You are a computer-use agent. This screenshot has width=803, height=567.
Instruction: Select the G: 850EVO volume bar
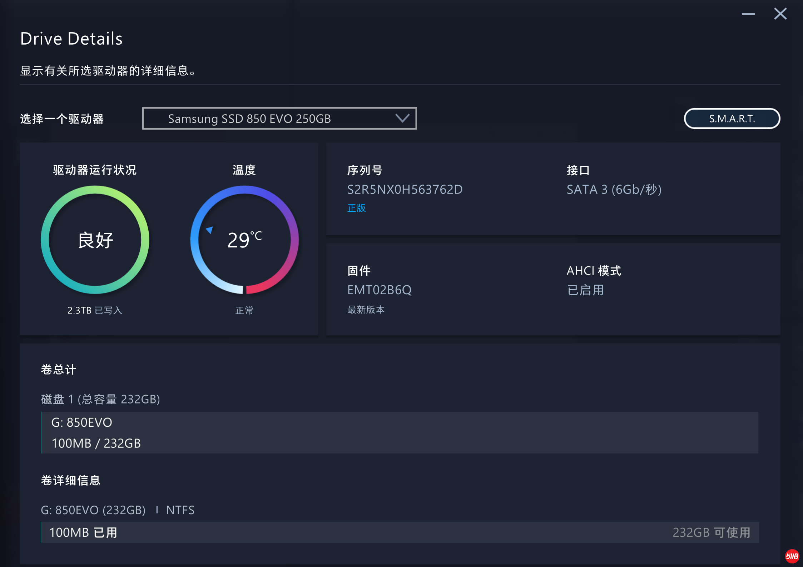pos(400,432)
